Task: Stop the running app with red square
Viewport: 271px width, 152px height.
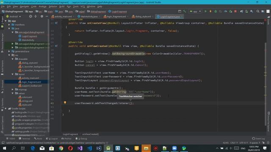Action: [235, 11]
